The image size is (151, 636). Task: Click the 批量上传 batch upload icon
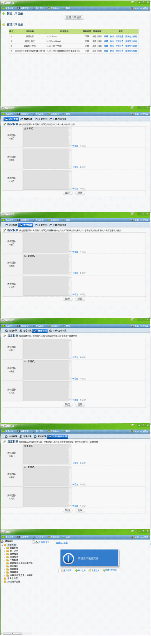[90, 570]
